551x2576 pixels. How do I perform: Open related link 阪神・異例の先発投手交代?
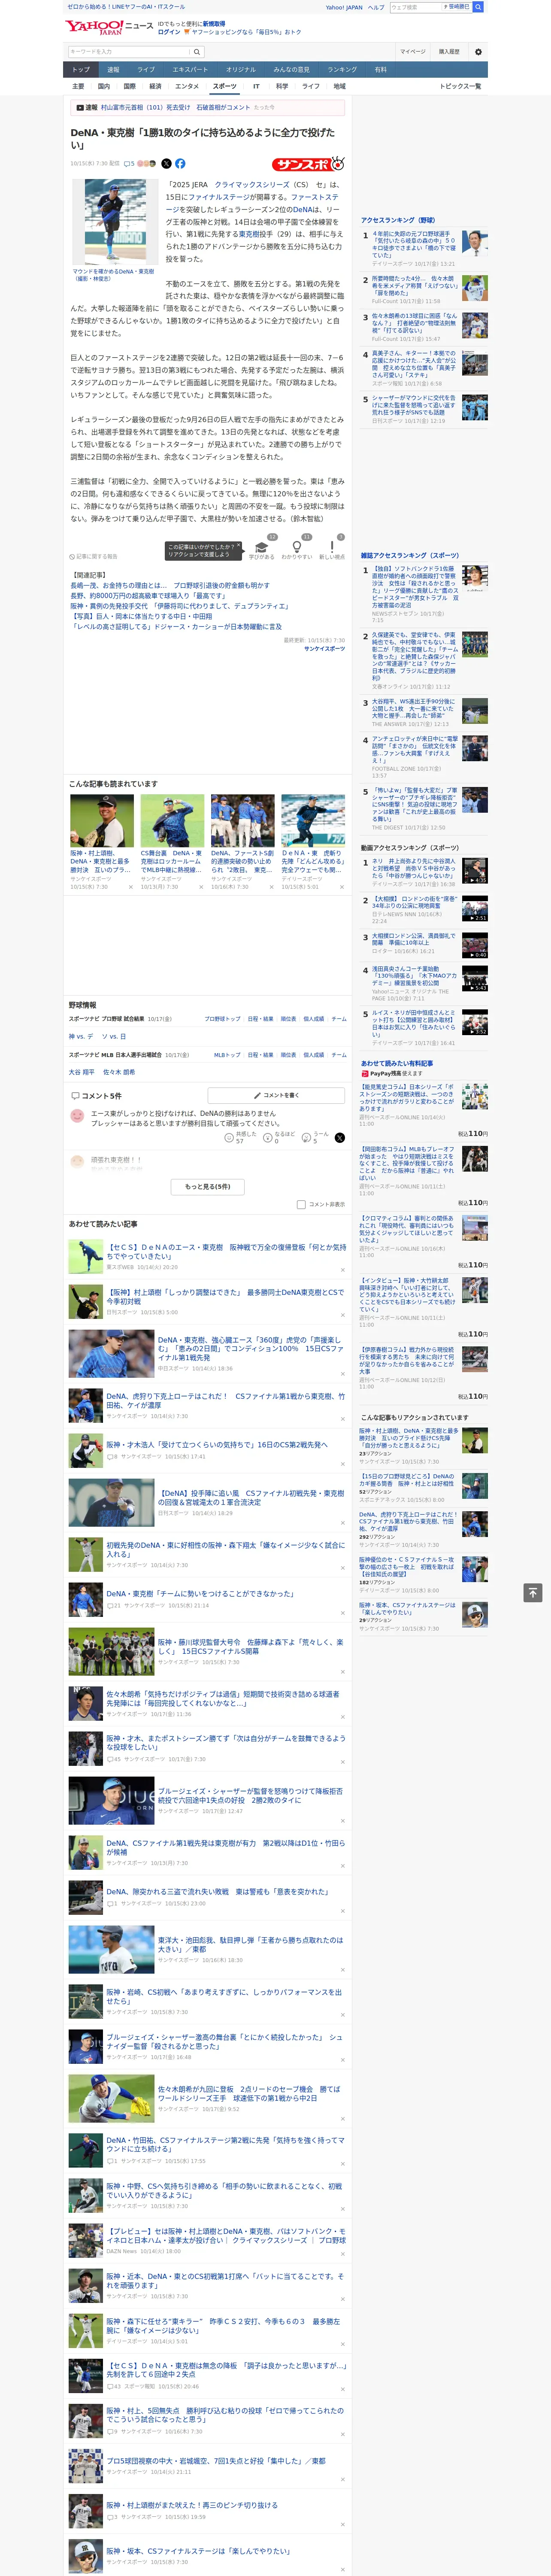click(179, 606)
